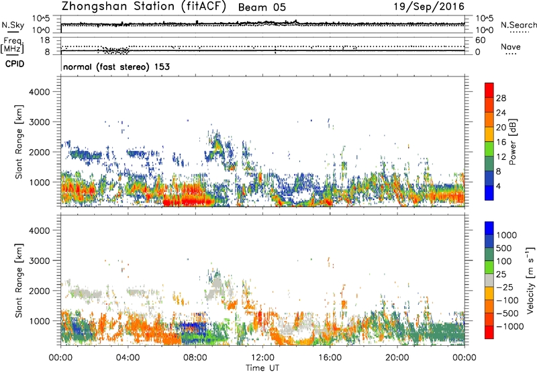Click the Nave legend label
This screenshot has height=372, width=537.
(x=511, y=46)
